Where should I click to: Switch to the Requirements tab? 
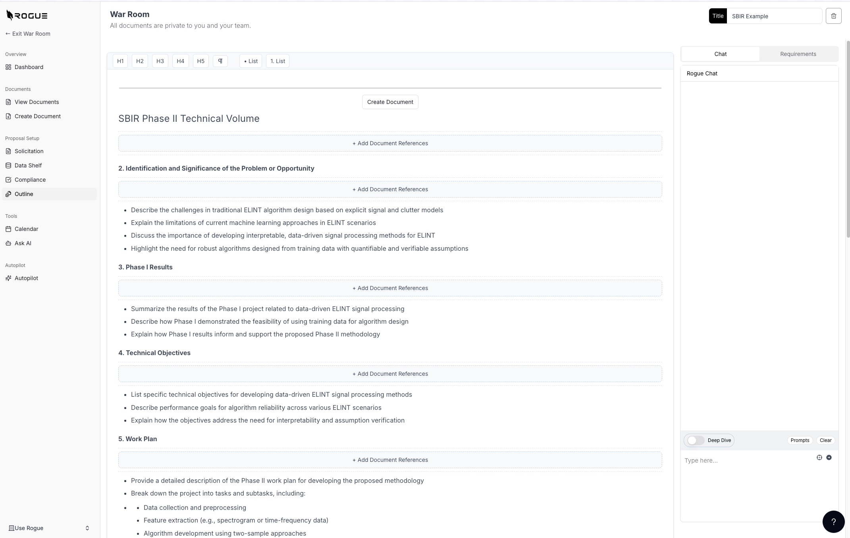pos(798,54)
